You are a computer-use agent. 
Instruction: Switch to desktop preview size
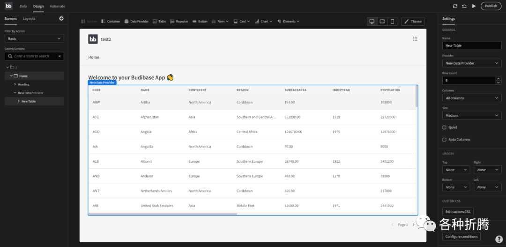tap(372, 21)
